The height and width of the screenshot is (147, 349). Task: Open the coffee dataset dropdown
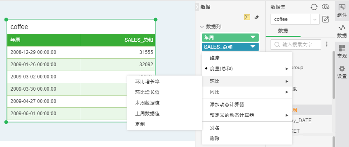315,19
